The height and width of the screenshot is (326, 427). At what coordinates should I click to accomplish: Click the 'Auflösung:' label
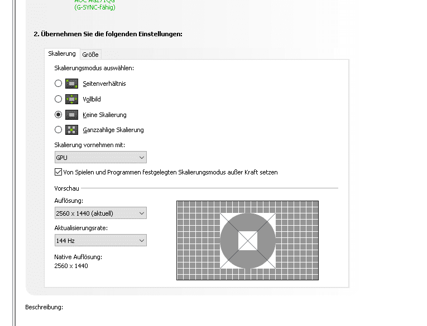point(69,201)
